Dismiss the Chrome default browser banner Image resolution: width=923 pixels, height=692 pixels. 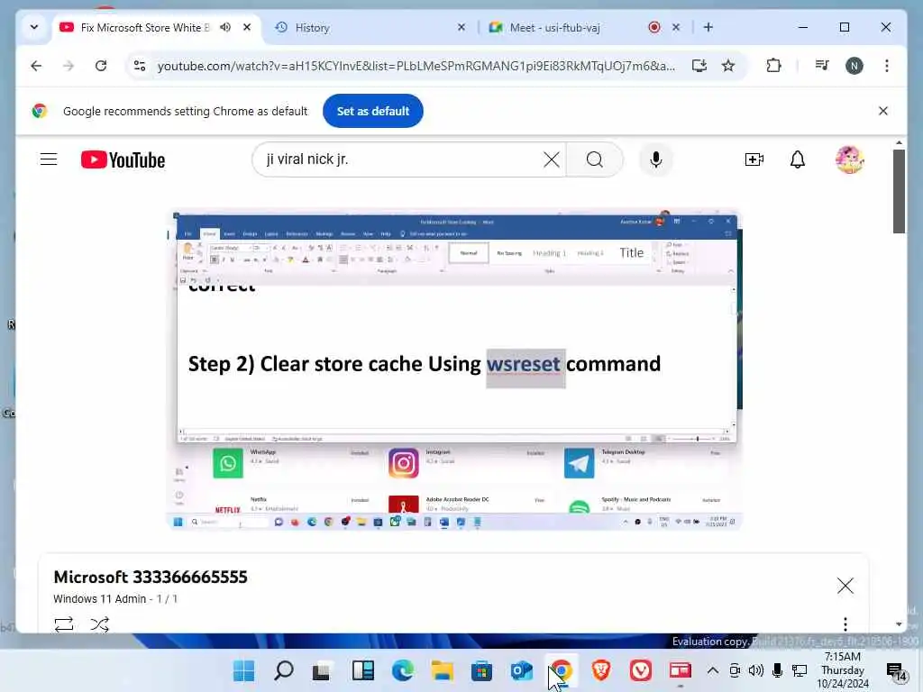click(883, 111)
